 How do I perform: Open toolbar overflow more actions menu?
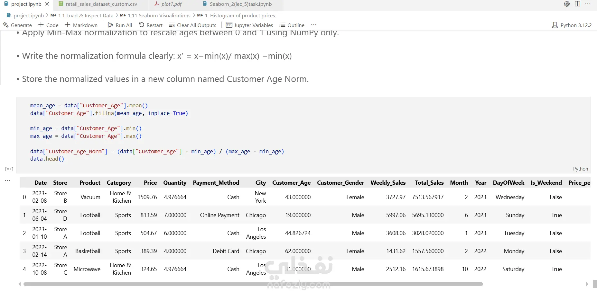point(314,25)
